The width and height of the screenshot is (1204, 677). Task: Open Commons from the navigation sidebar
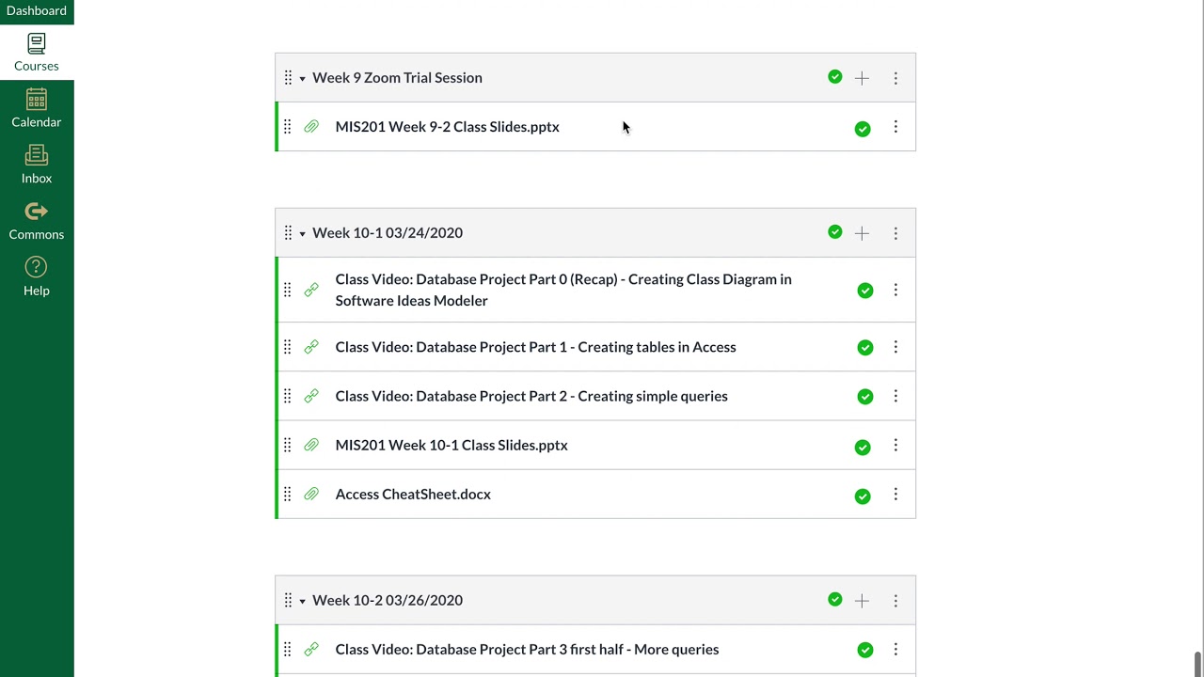[37, 222]
